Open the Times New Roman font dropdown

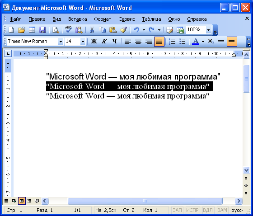click(x=61, y=42)
